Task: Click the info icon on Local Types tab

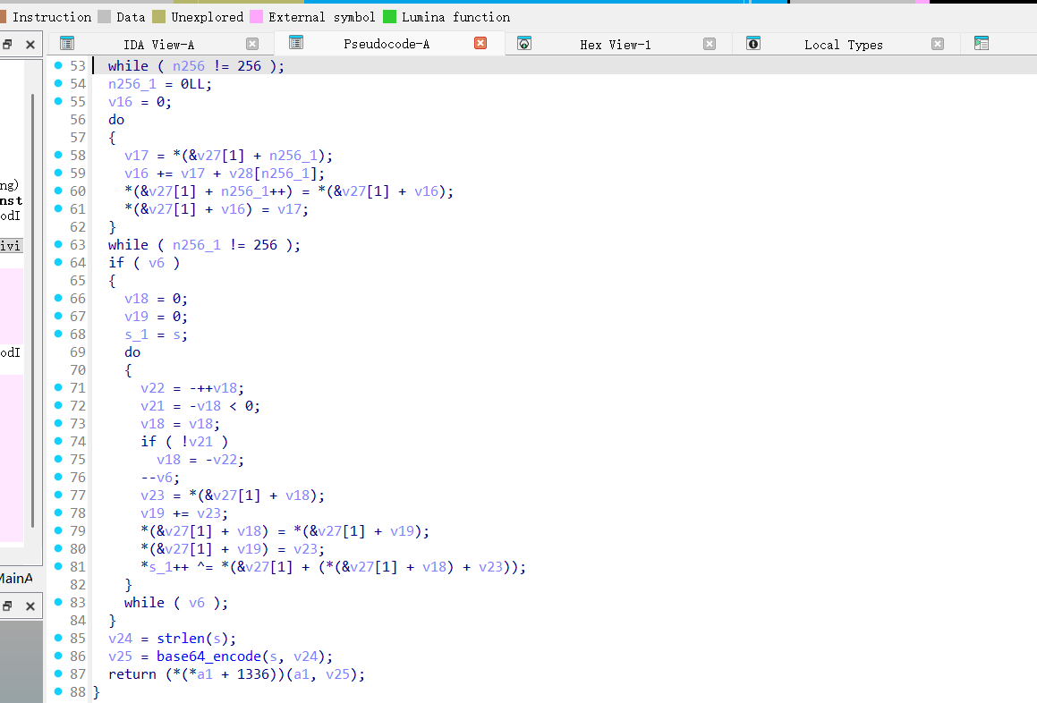Action: tap(752, 43)
